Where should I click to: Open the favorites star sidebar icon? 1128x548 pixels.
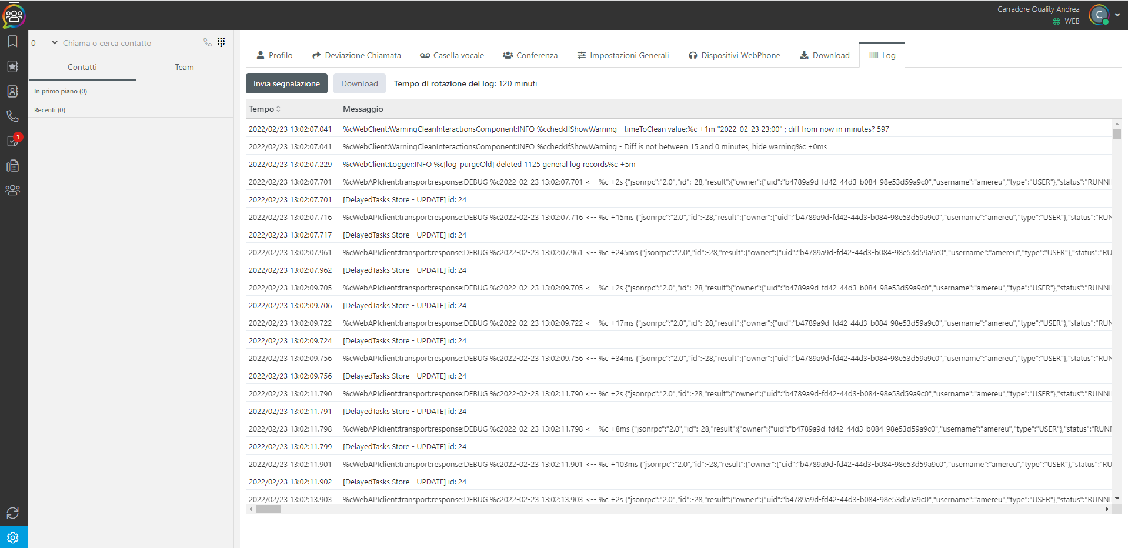pyautogui.click(x=12, y=66)
